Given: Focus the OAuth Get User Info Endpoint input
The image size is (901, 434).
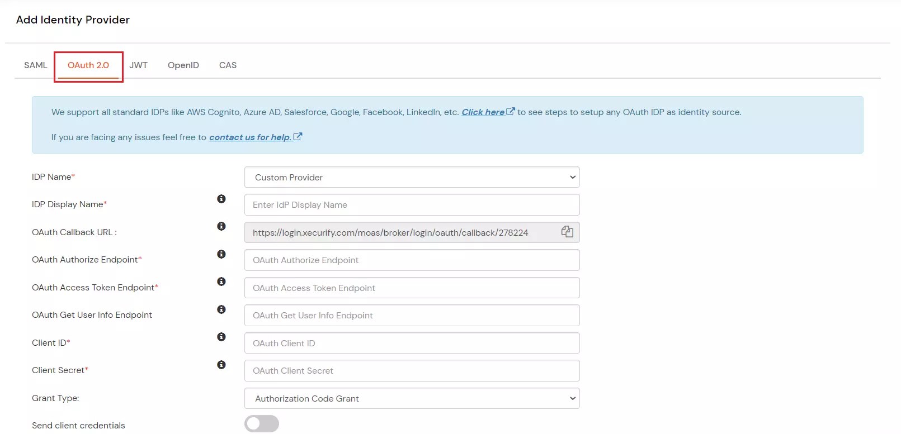Looking at the screenshot, I should click(412, 315).
